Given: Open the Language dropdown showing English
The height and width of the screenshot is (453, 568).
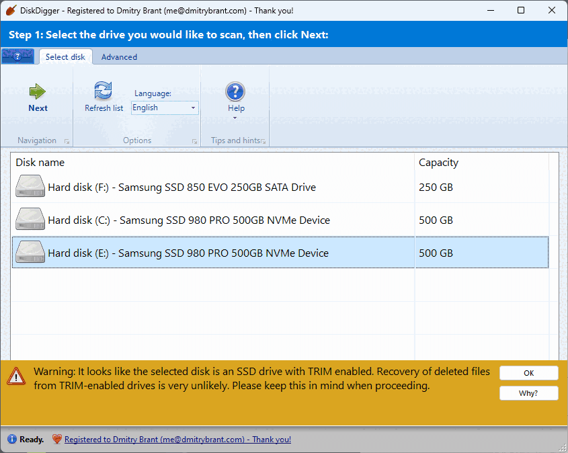Looking at the screenshot, I should [193, 108].
